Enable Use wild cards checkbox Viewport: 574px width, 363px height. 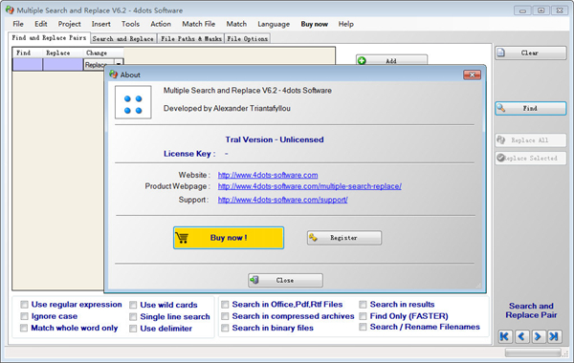coord(133,305)
